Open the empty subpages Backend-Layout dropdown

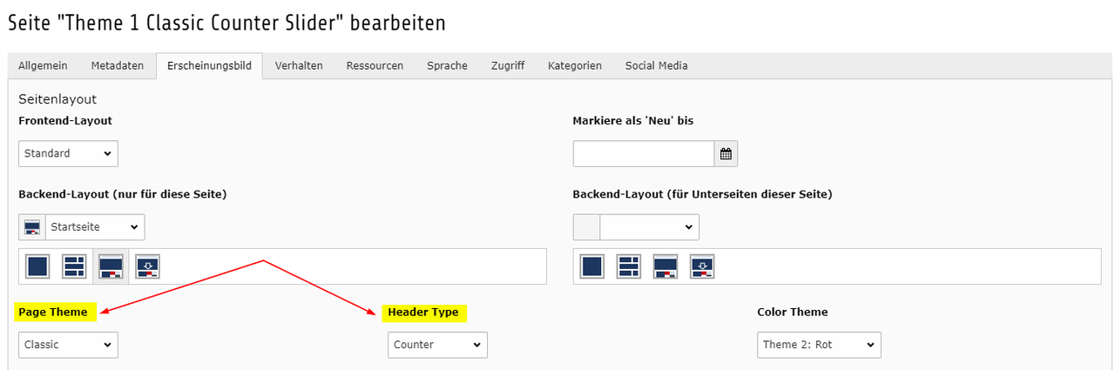pyautogui.click(x=649, y=227)
